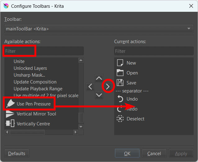198x162 pixels.
Task: Click the Vertically Centre icon
Action: [10, 124]
